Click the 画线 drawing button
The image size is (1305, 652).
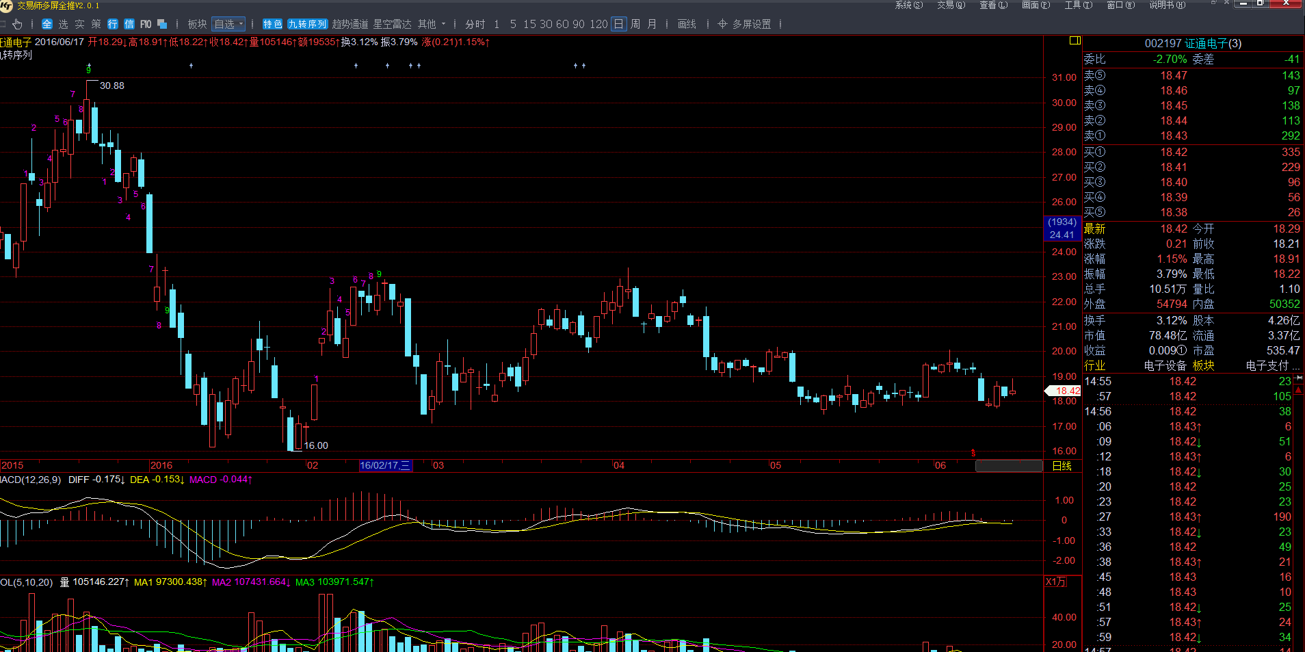coord(687,24)
